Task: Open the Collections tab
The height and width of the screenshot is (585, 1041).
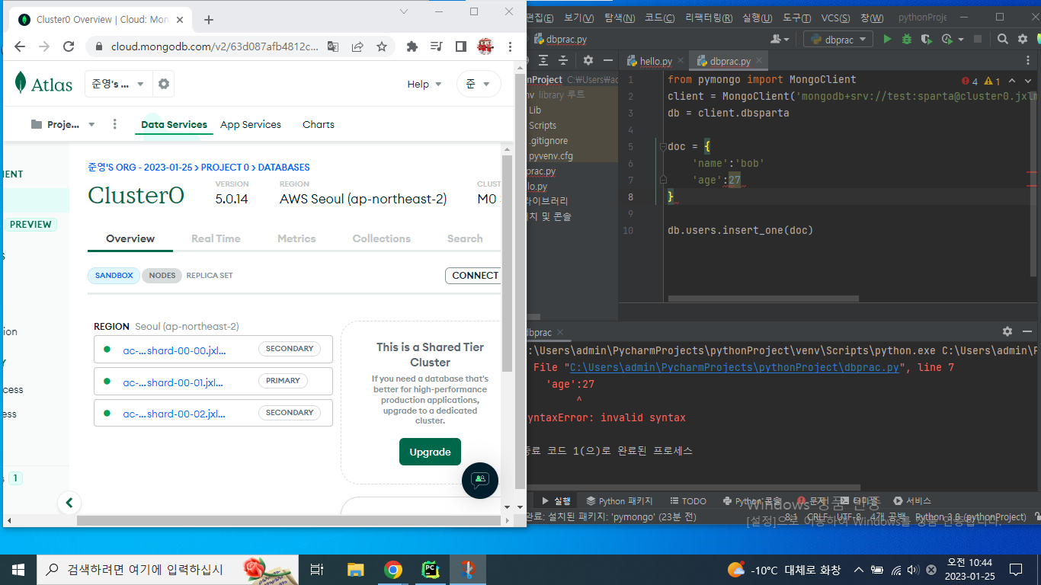Action: click(382, 238)
